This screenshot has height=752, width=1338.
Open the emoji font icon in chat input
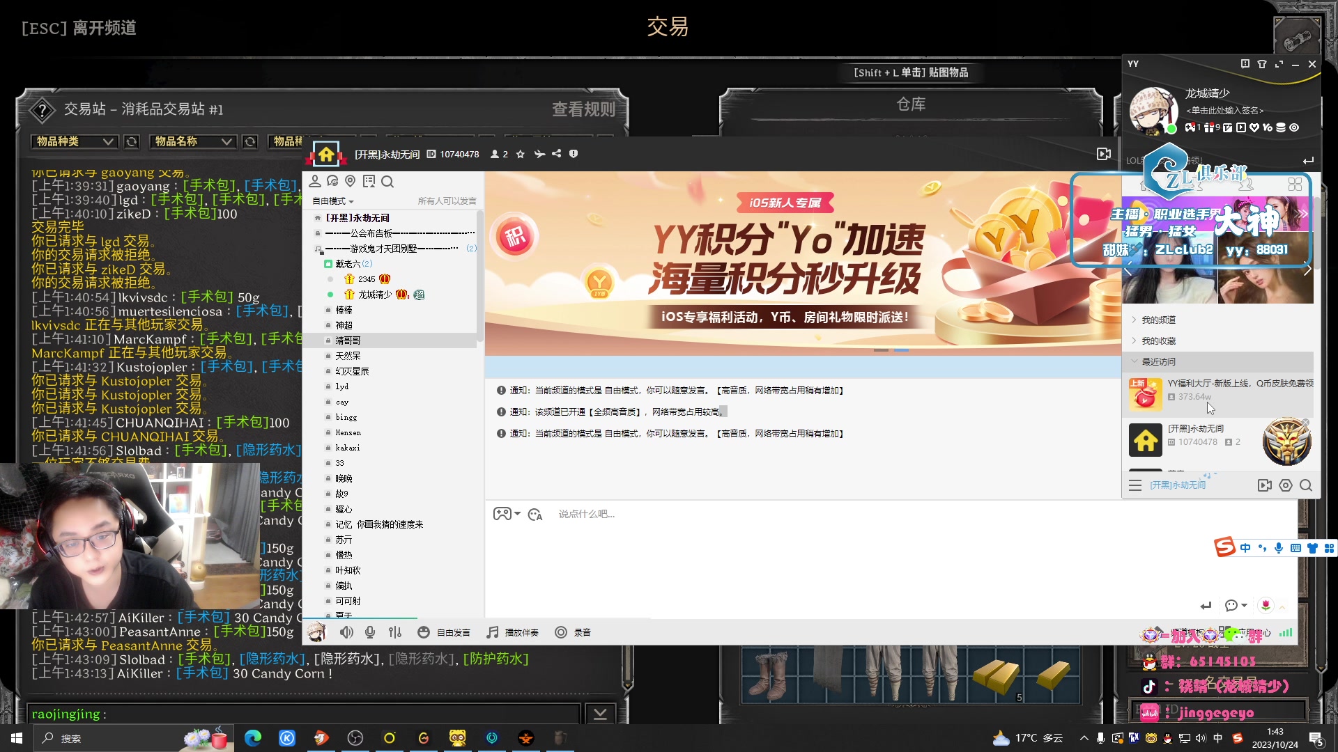click(x=535, y=515)
